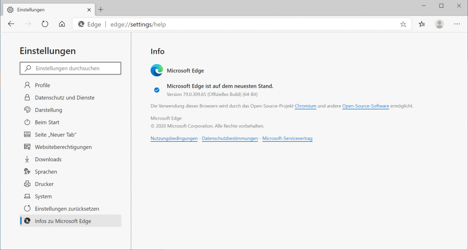This screenshot has height=250, width=468.
Task: Click the Einstellungen durchsuchen search field
Action: coord(70,68)
